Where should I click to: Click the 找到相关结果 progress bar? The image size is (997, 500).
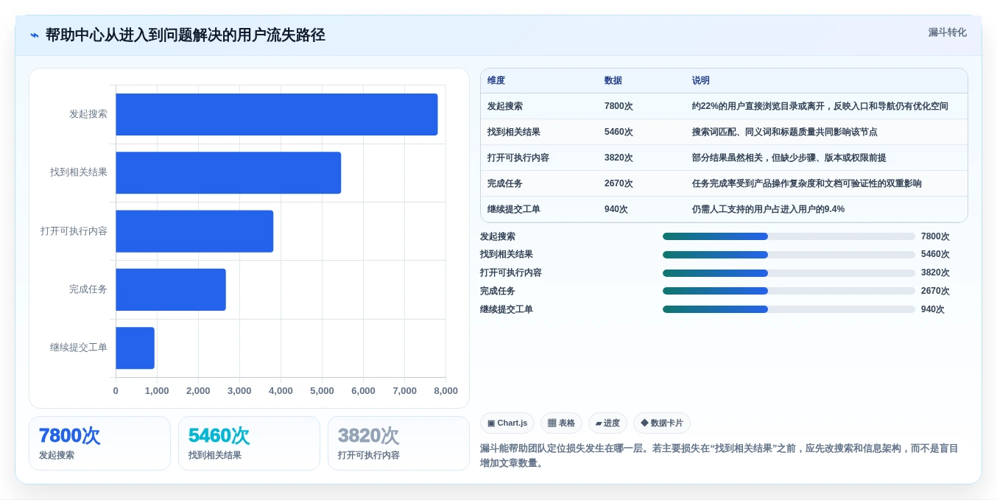click(789, 255)
